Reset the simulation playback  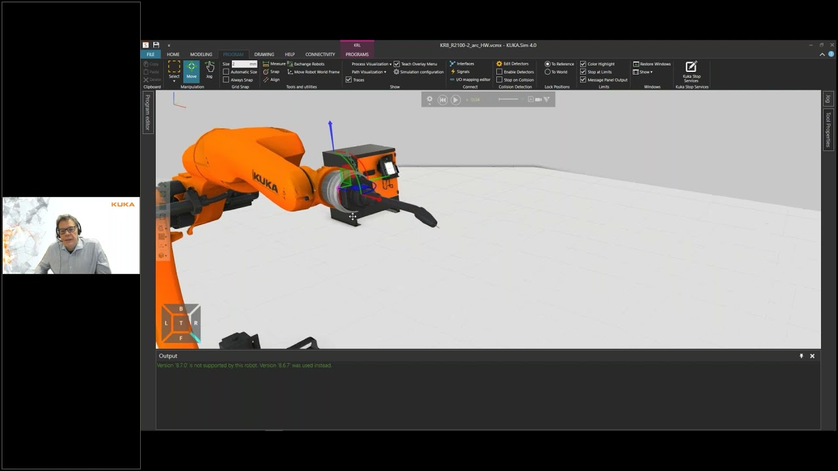point(443,99)
